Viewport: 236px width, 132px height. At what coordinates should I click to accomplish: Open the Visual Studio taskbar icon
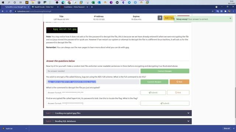(x=123, y=3)
